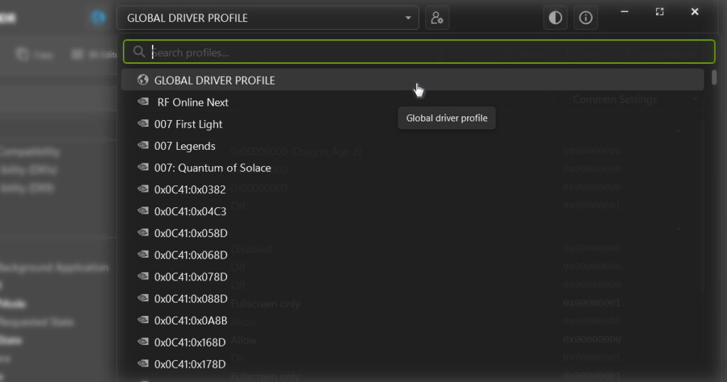727x382 pixels.
Task: Open the GLOBAL DRIVER PROFILE dropdown arrow
Action: click(408, 18)
